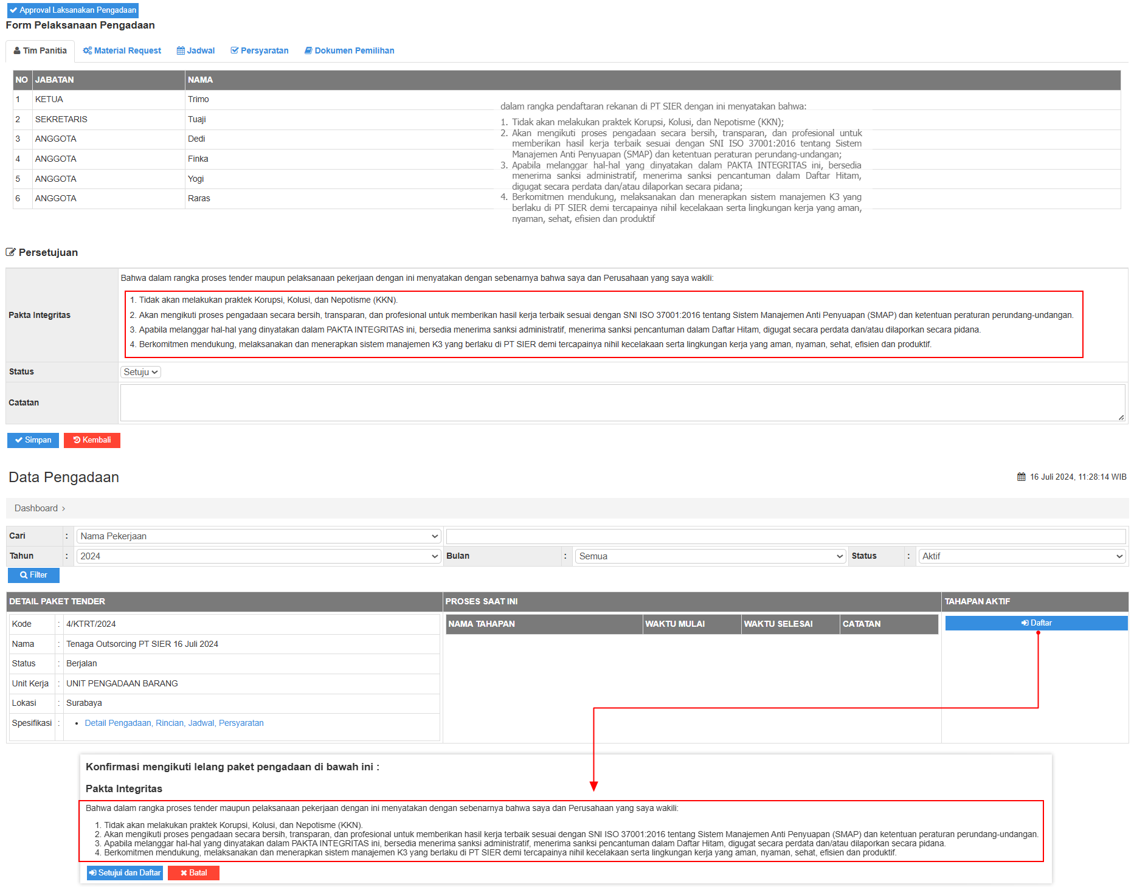The width and height of the screenshot is (1134, 887).
Task: Click the Setujui dan Daftar button
Action: [x=125, y=873]
